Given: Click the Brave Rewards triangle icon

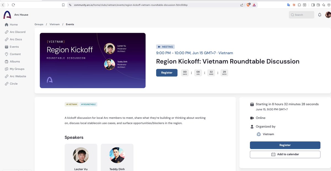Looking at the screenshot, I should 254,5.
